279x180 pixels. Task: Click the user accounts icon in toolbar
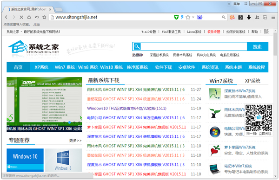(x=257, y=17)
